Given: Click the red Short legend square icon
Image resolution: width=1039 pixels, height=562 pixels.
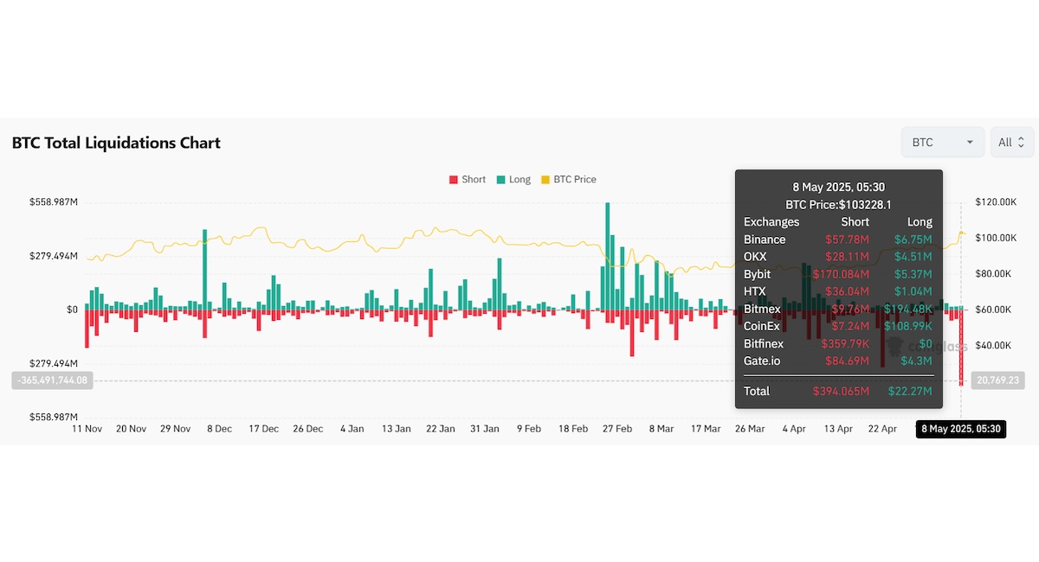Looking at the screenshot, I should pyautogui.click(x=453, y=180).
